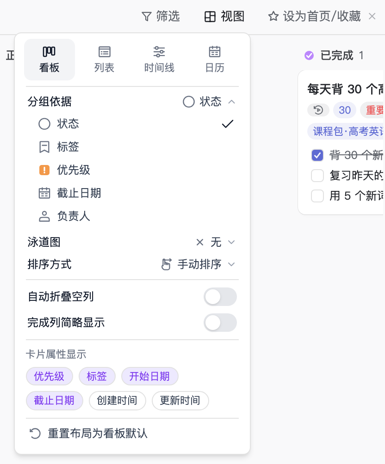Screen dimensions: 385x464
Task: Click the X icon in 泳道图 row
Action: coord(200,242)
